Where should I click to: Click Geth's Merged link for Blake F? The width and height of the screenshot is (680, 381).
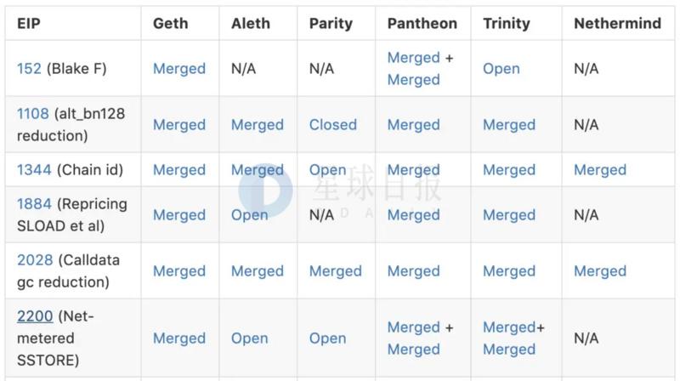pyautogui.click(x=179, y=69)
